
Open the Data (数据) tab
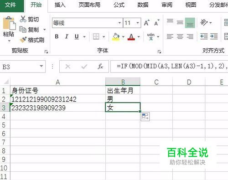143,5
